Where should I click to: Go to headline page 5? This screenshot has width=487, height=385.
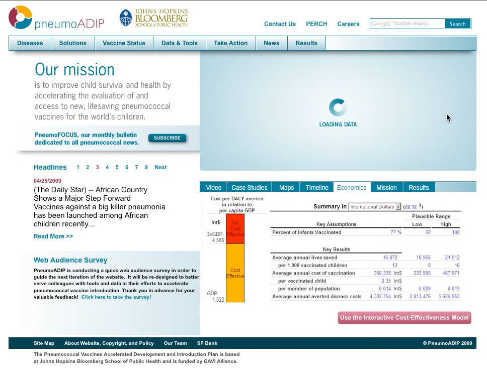pos(117,168)
